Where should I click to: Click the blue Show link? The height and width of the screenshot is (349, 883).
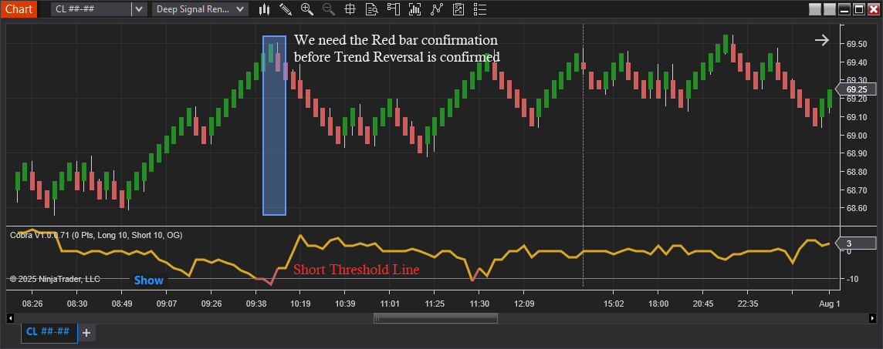pyautogui.click(x=149, y=280)
